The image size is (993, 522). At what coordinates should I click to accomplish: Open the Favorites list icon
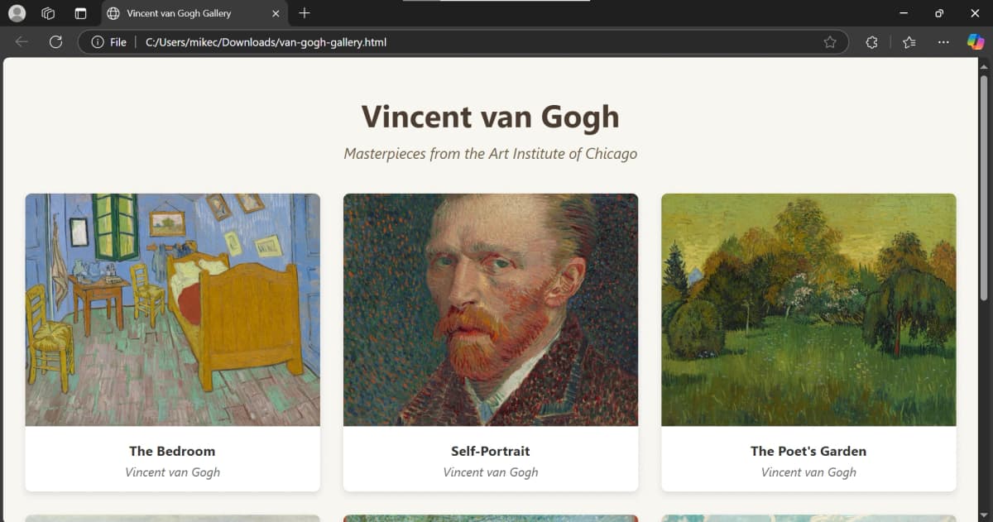909,42
